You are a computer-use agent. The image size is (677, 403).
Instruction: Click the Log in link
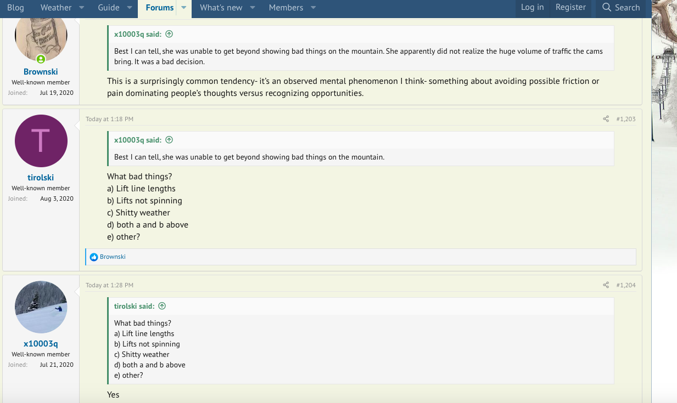tap(532, 8)
